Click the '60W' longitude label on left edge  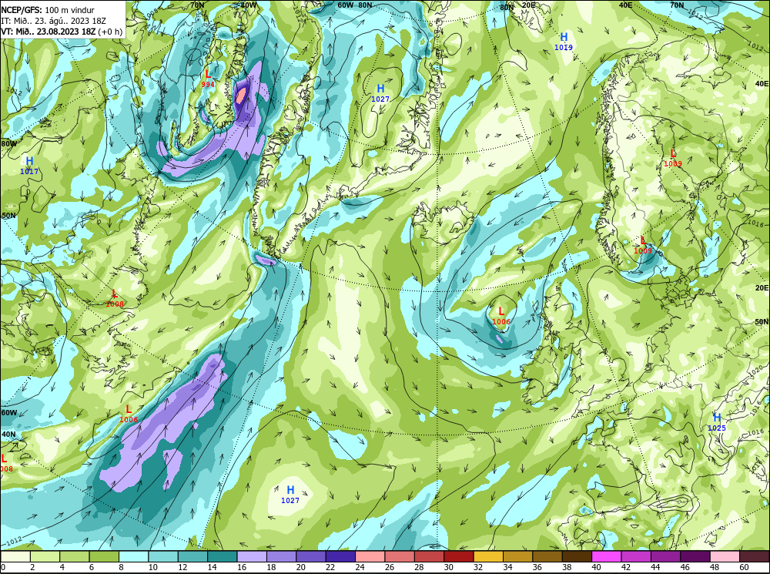click(x=8, y=413)
